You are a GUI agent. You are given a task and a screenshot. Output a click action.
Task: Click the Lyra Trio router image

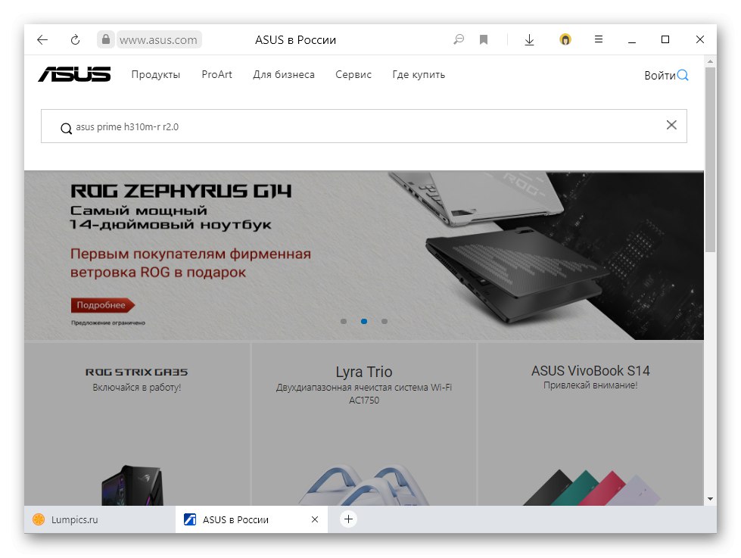[x=364, y=485]
